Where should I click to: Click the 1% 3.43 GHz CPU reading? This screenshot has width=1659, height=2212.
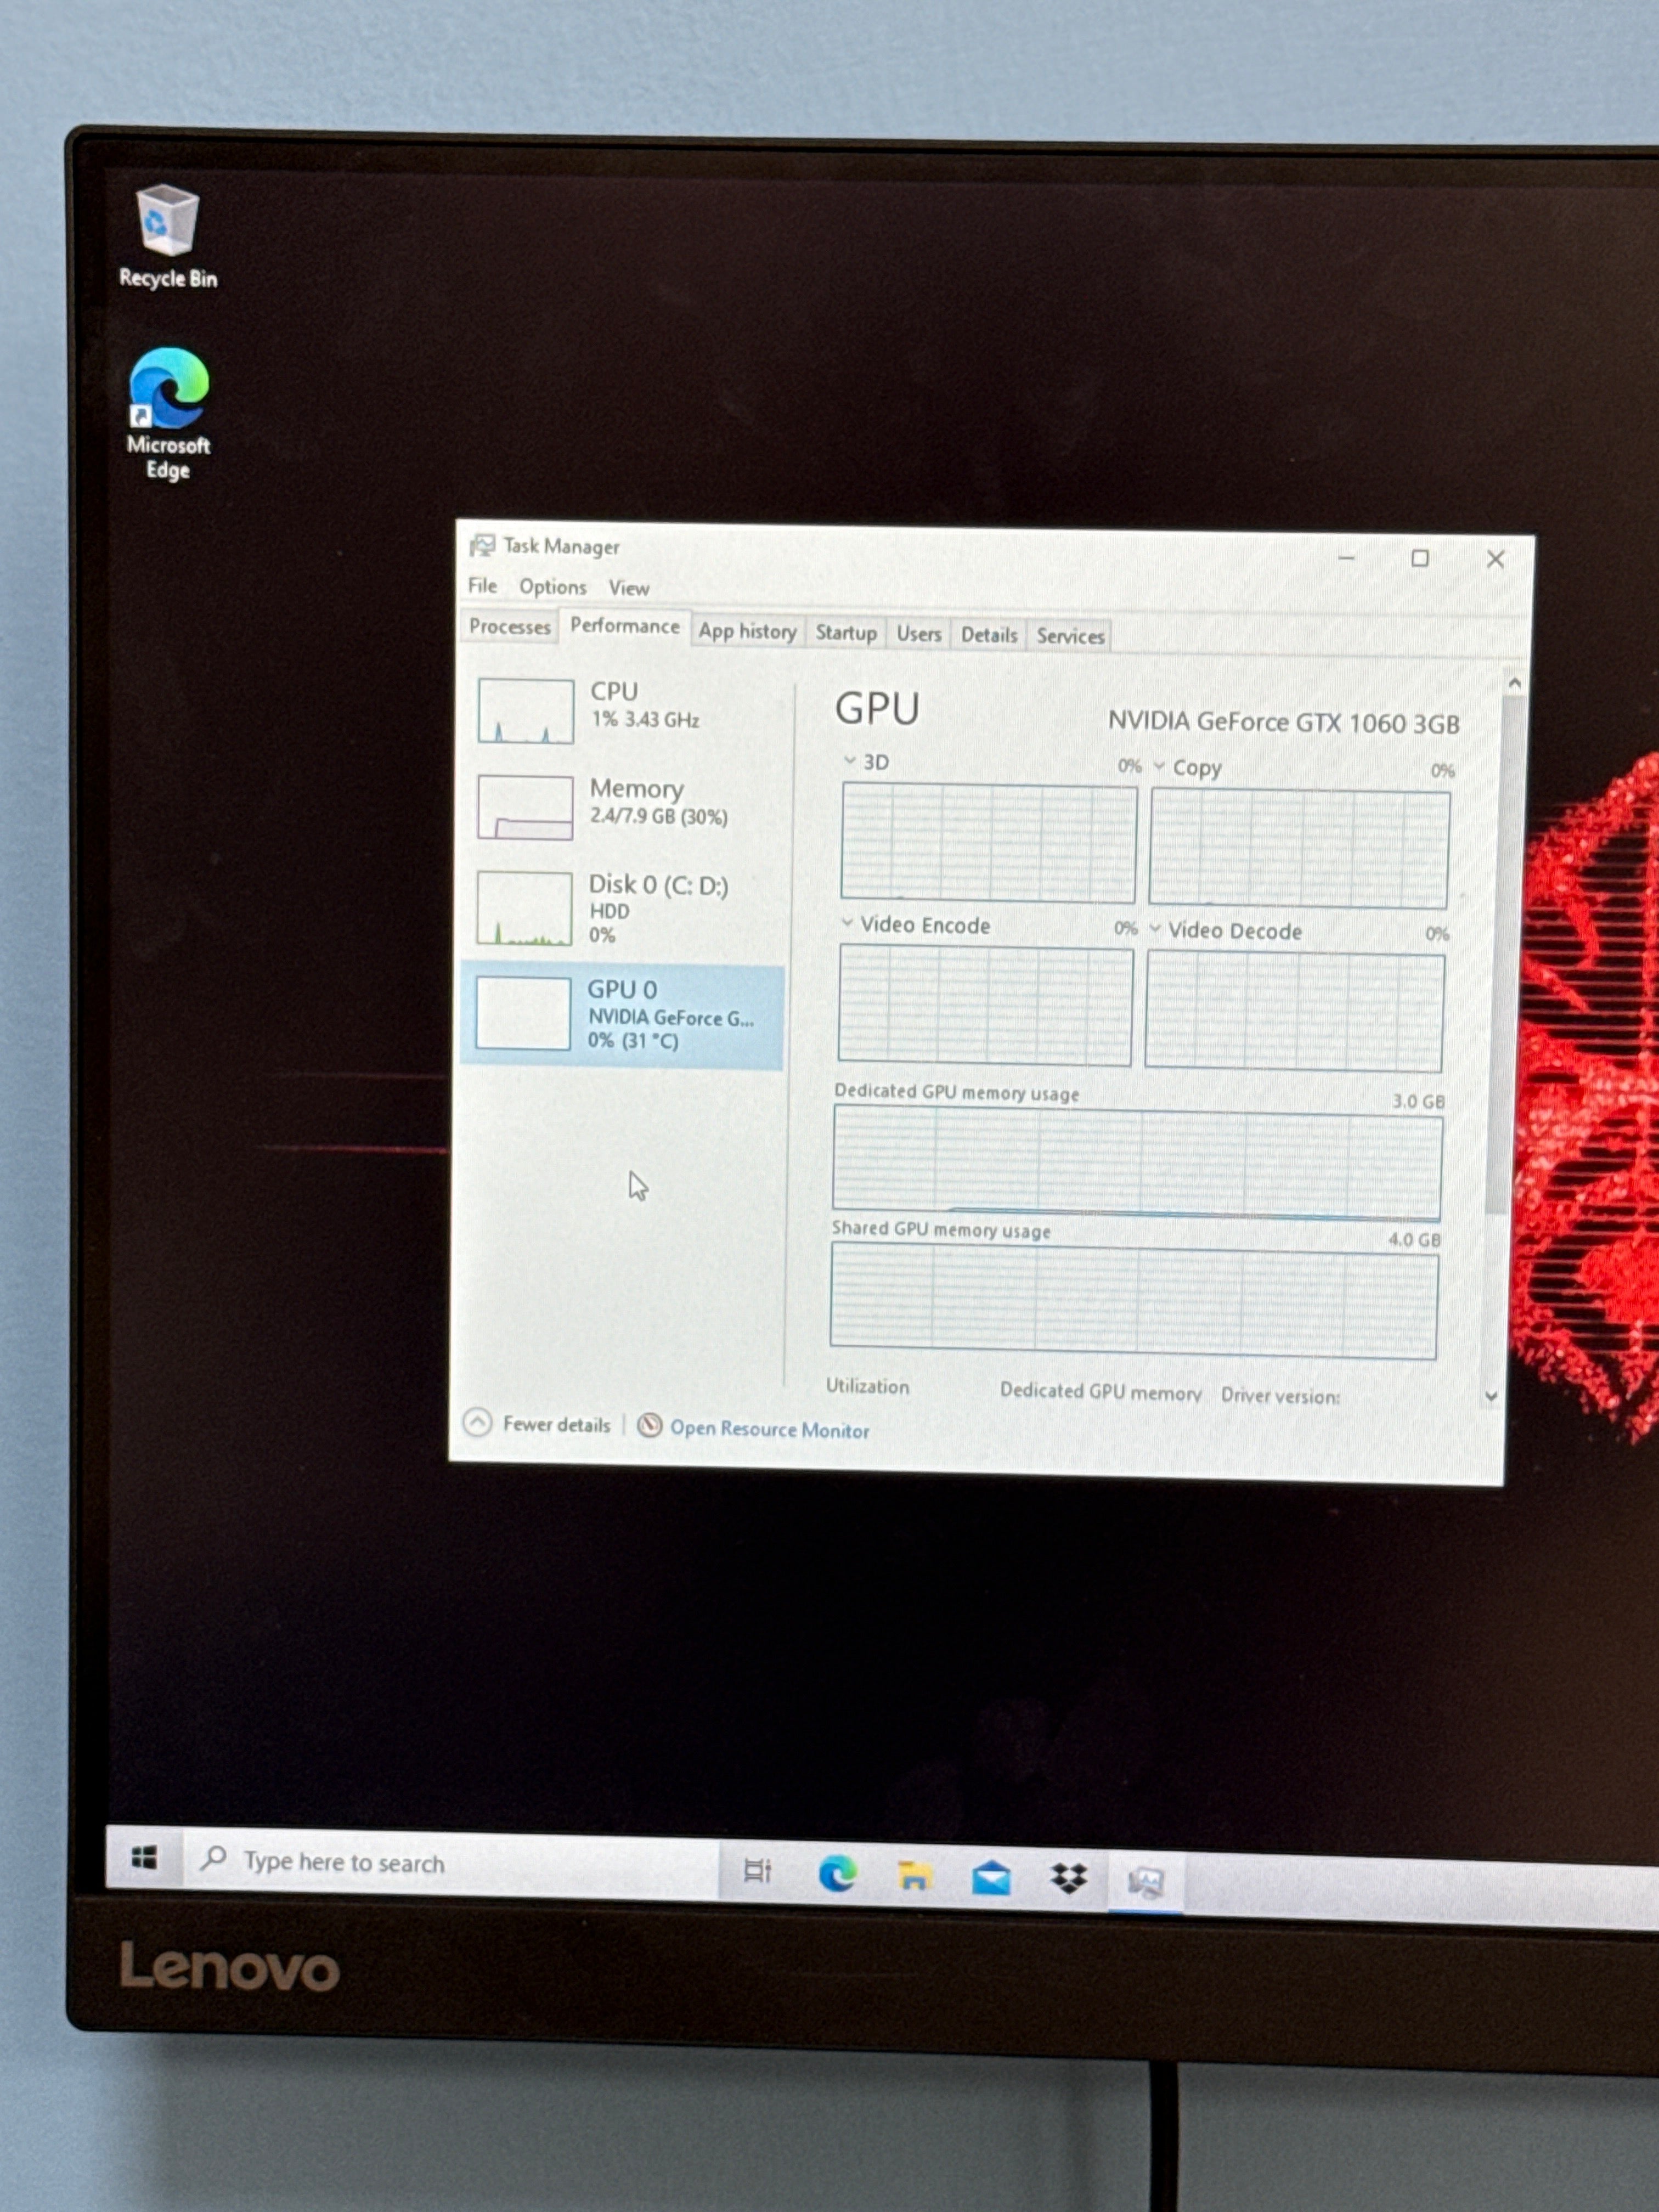coord(645,719)
